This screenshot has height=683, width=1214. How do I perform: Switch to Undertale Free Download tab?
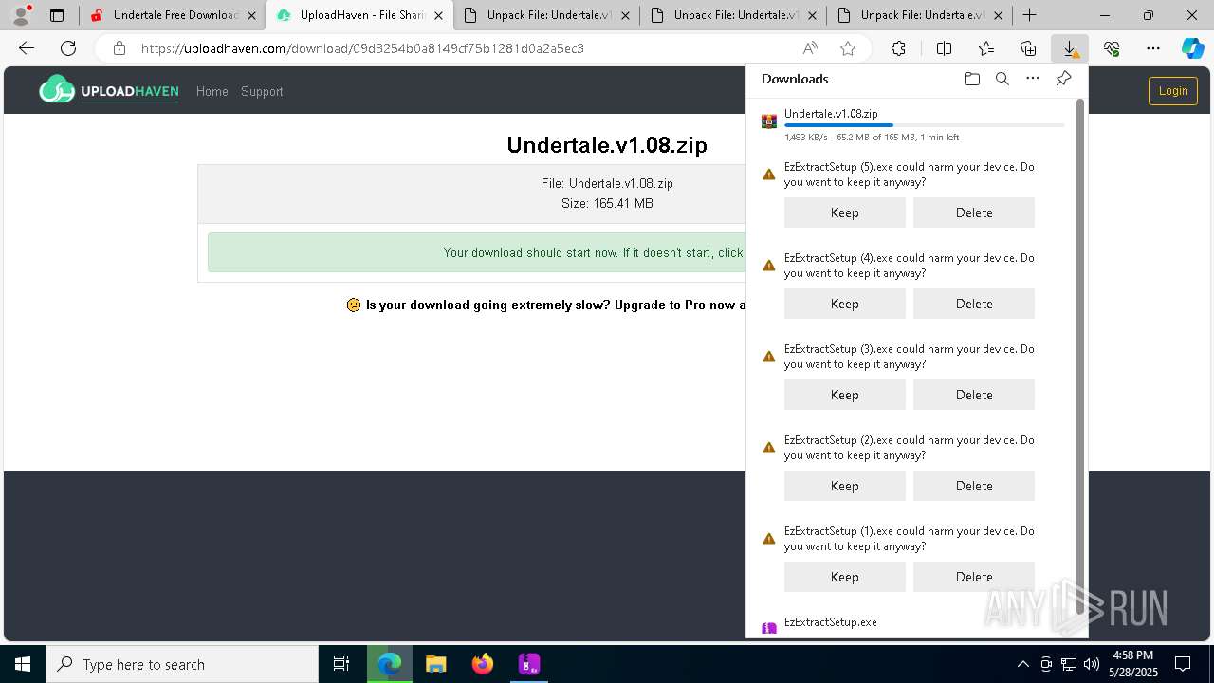[x=173, y=15]
